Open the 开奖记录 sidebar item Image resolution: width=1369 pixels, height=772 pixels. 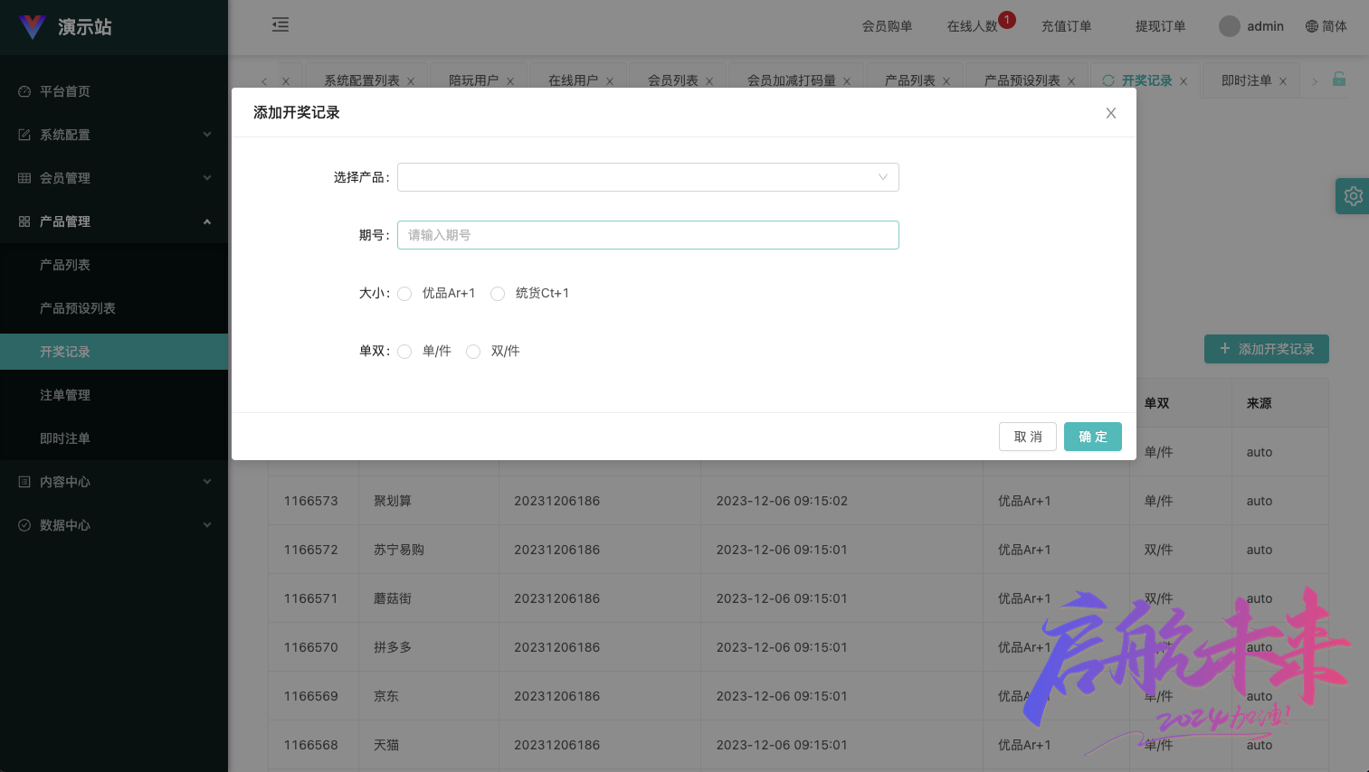[x=114, y=352]
